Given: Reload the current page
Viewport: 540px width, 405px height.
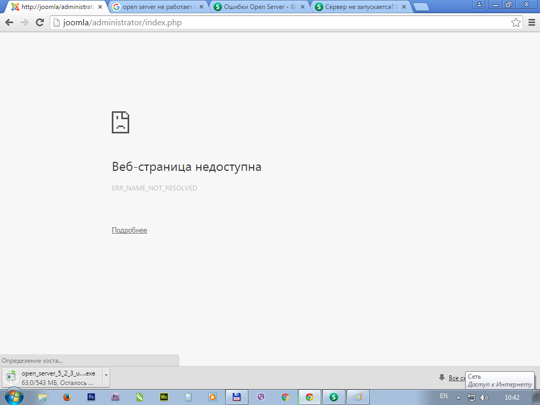Looking at the screenshot, I should coord(40,23).
